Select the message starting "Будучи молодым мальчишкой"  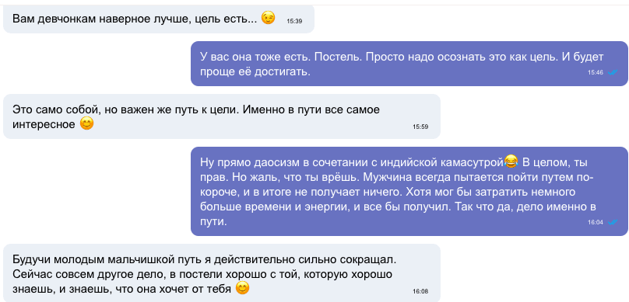pyautogui.click(x=222, y=272)
